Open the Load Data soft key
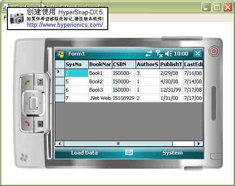Image resolution: width=235 pixels, height=186 pixels. pyautogui.click(x=85, y=153)
